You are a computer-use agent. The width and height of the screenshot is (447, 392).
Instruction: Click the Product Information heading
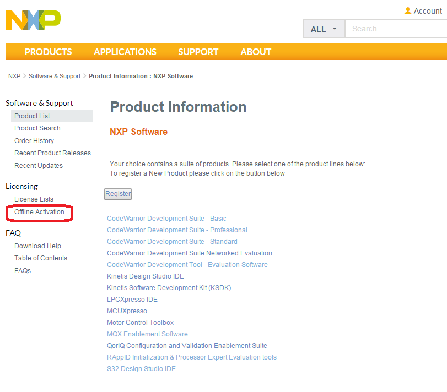pos(178,107)
